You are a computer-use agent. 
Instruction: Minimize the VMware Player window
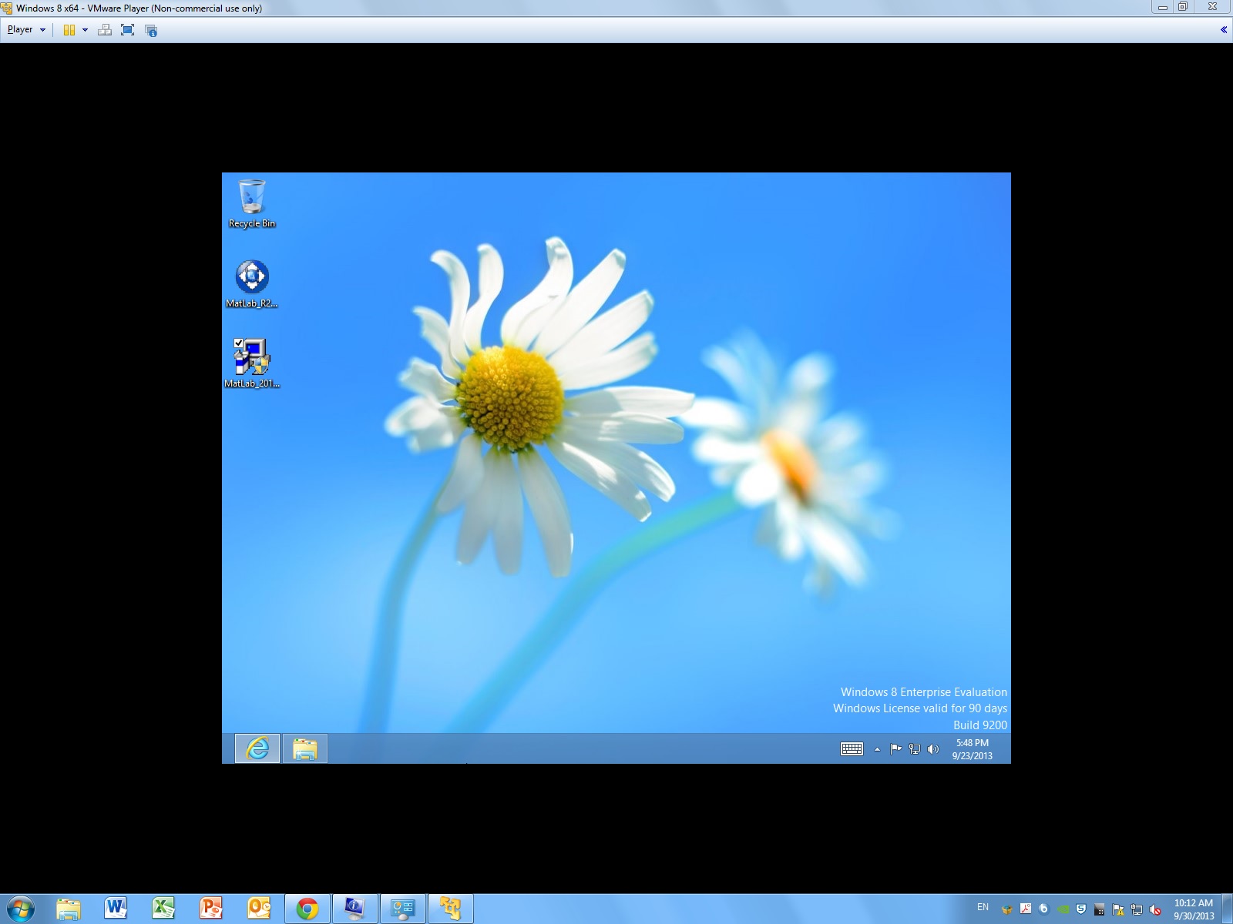[x=1163, y=7]
